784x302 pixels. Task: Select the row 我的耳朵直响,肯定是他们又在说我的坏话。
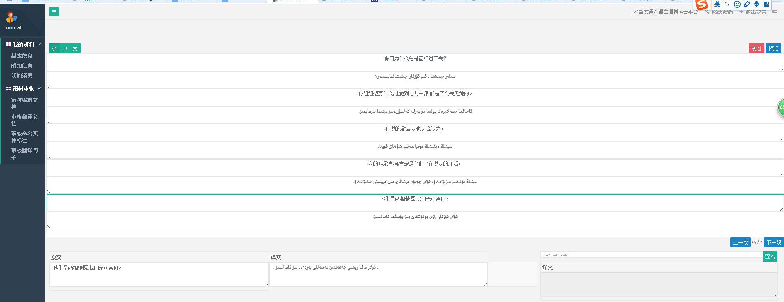click(415, 168)
